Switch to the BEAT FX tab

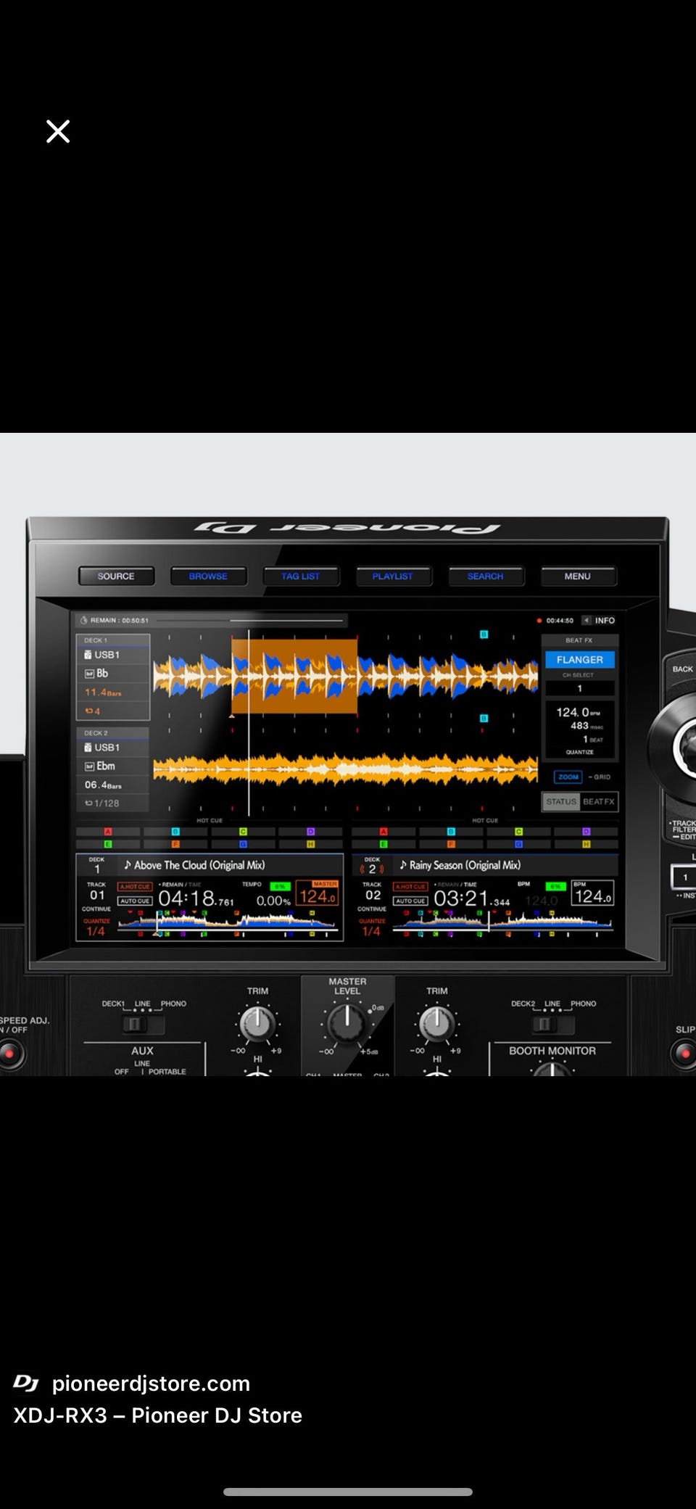point(599,801)
